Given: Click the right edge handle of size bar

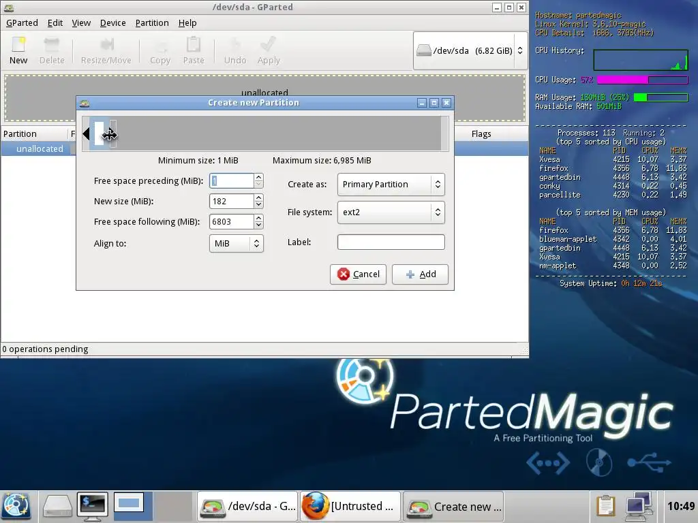Looking at the screenshot, I should [113, 133].
